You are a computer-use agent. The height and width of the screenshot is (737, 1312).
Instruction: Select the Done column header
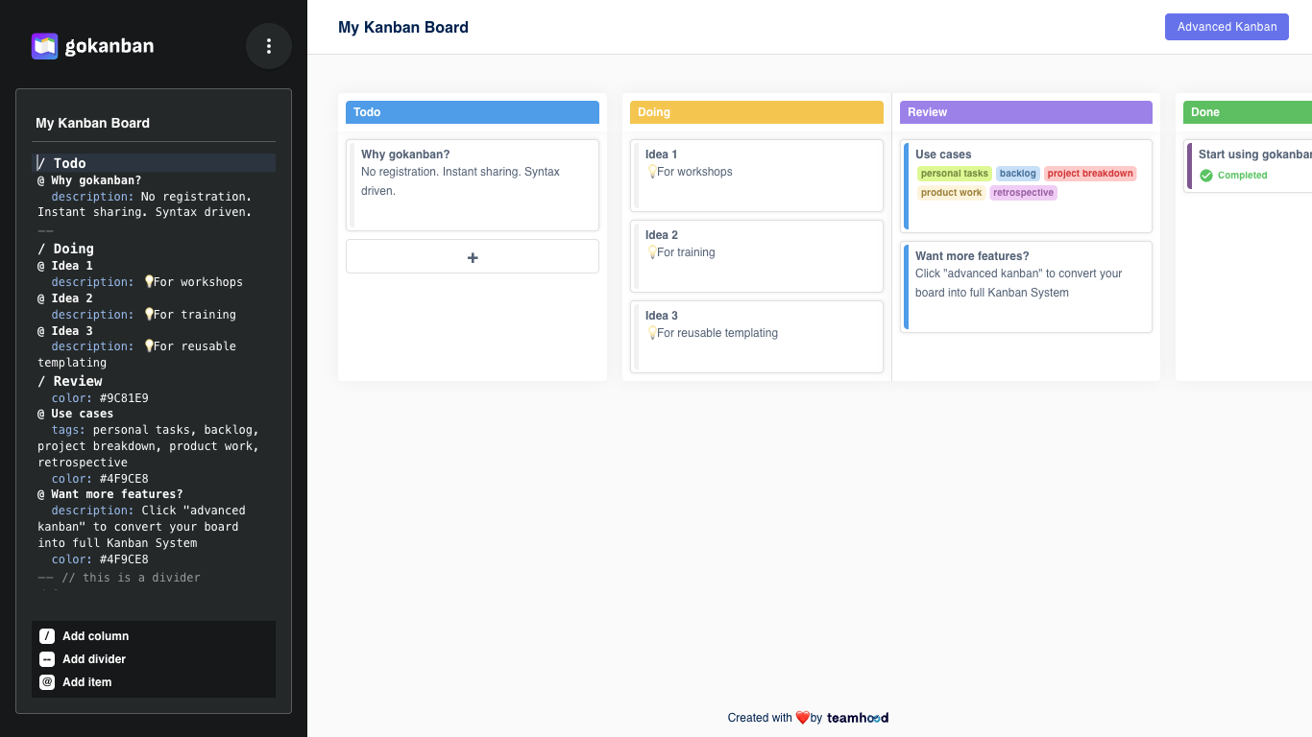coord(1248,112)
